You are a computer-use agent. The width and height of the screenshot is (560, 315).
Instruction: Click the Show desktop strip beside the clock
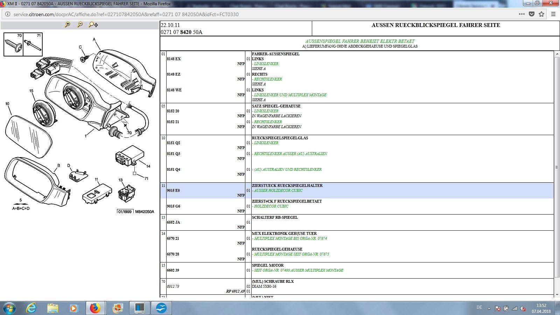(x=557, y=308)
